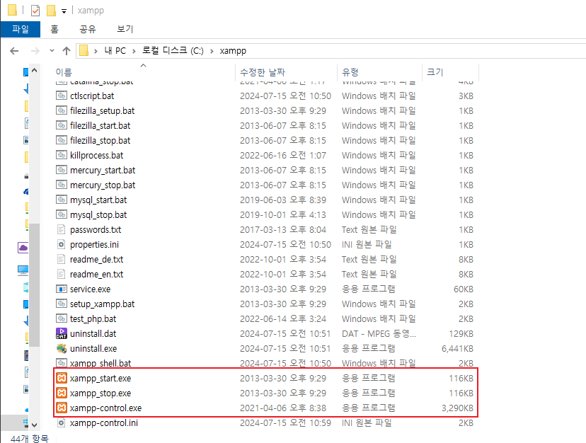Click xampp-control.ini settings file icon
This screenshot has height=443, width=586.
(x=62, y=422)
